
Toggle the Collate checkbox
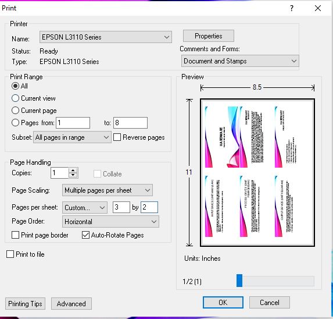pos(97,173)
